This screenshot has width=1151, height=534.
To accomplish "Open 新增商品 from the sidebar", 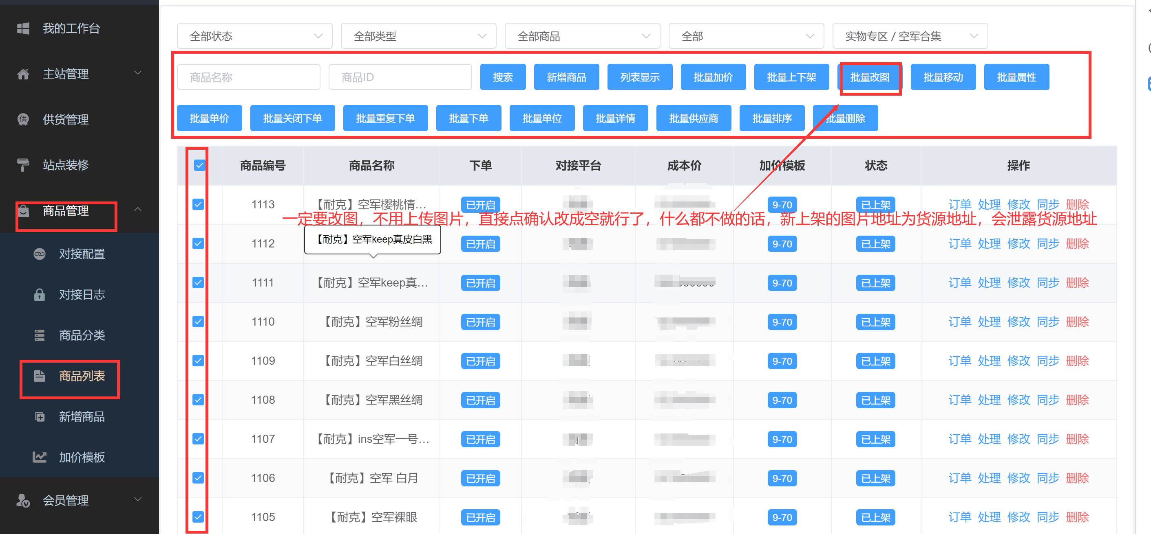I will click(82, 417).
